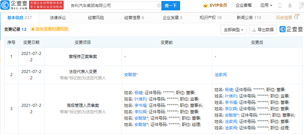Open the 企业套餐 link in header
Screen dimensions: 304x134
(x=244, y=6)
